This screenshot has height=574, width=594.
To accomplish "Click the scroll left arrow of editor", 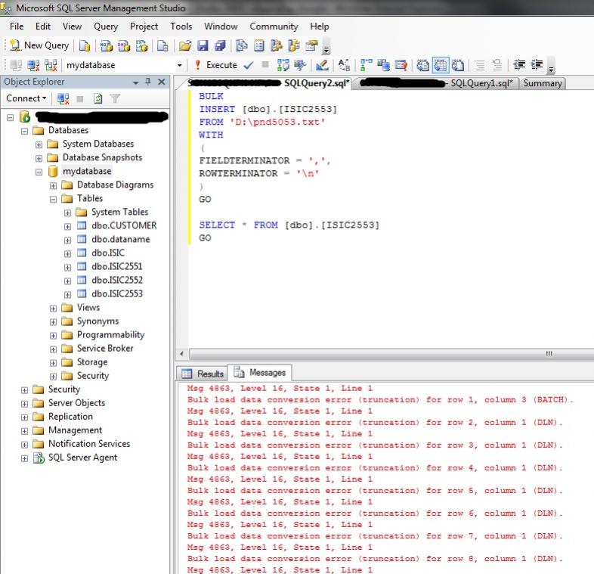I will point(182,354).
